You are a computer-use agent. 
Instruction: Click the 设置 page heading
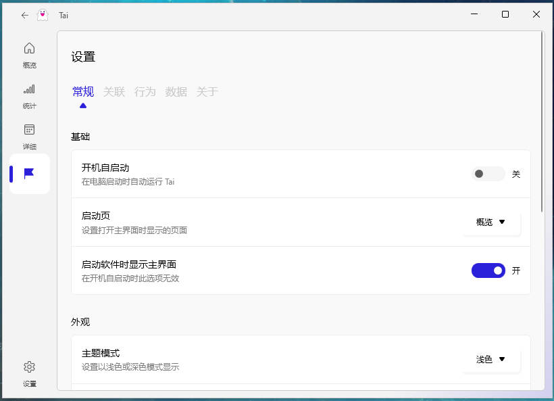83,57
